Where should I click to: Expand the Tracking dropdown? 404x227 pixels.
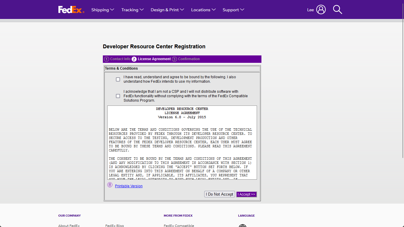click(132, 9)
